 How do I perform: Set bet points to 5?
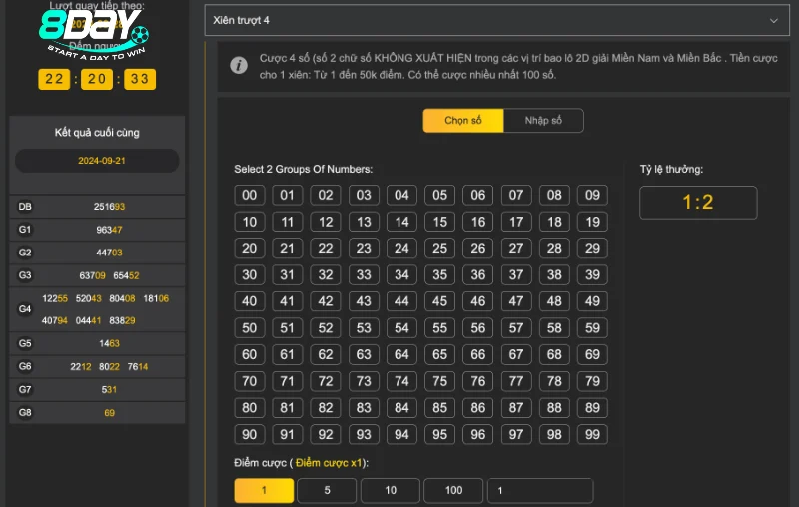(327, 491)
